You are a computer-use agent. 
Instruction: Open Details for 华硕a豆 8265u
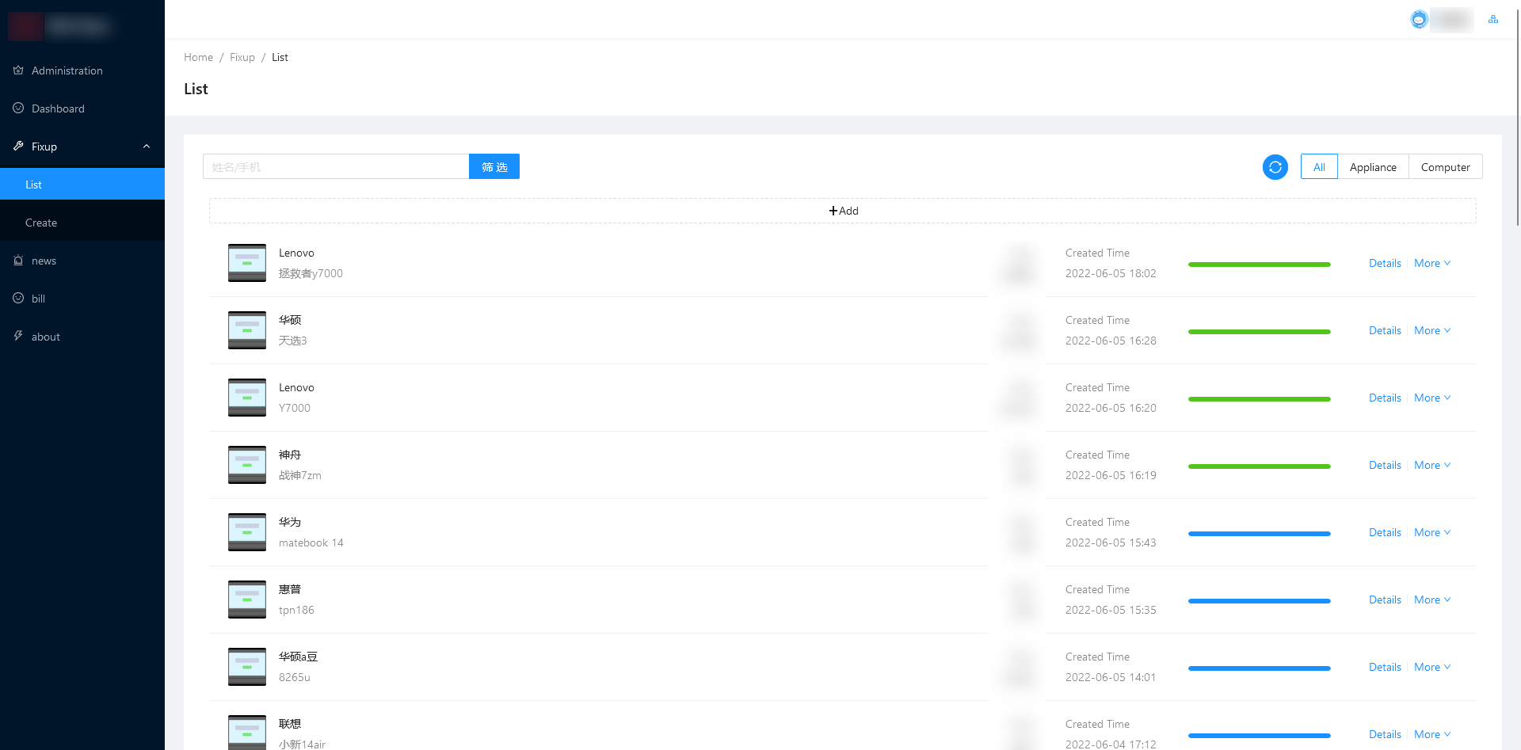coord(1385,667)
